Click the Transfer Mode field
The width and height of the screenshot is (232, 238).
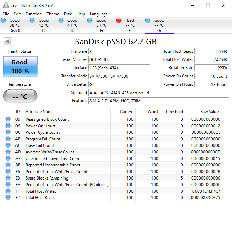119,76
